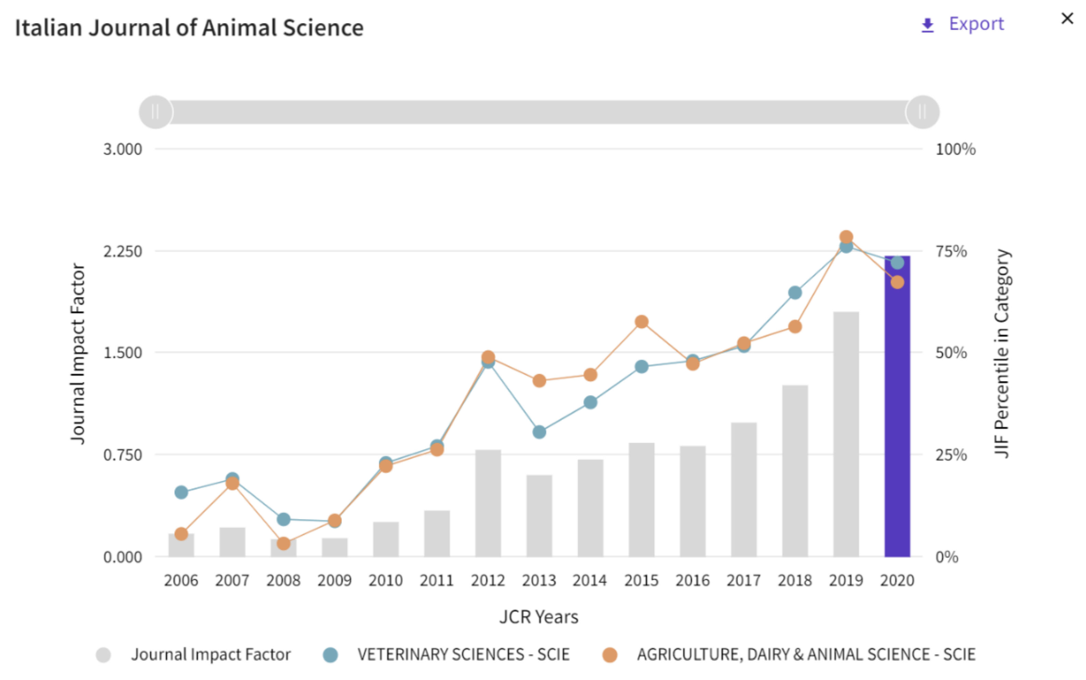The height and width of the screenshot is (680, 1086).
Task: Click the 2013 x-axis year label
Action: click(539, 581)
